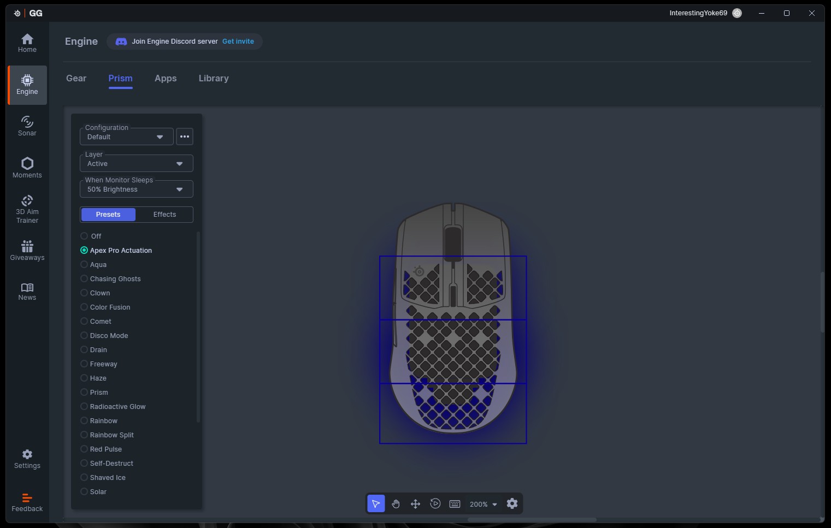
Task: Switch to the Library tab
Action: click(x=213, y=79)
